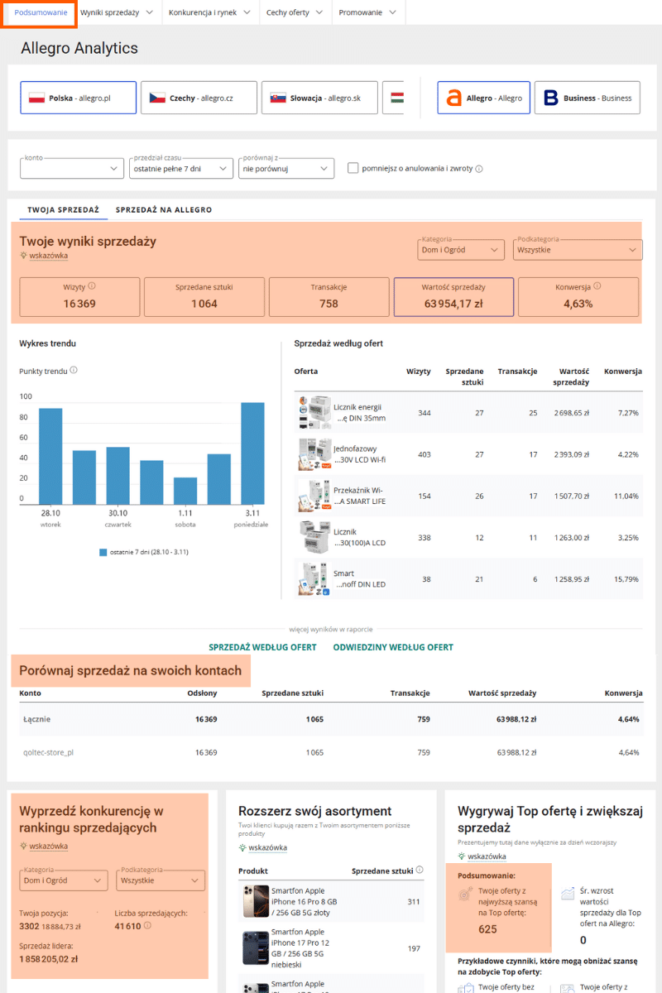The width and height of the screenshot is (662, 993).
Task: Open the porównaj z dropdown
Action: click(x=286, y=168)
